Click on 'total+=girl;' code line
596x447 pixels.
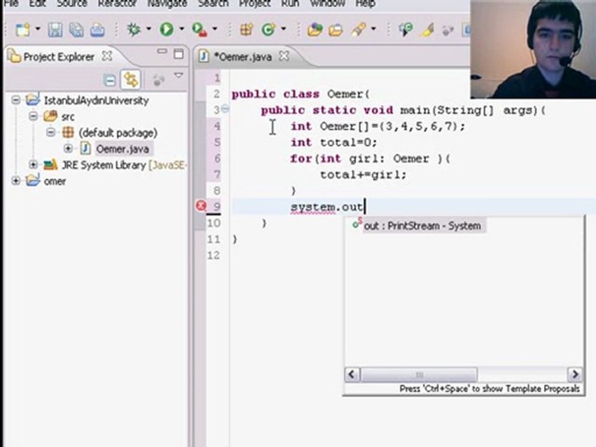coord(363,175)
